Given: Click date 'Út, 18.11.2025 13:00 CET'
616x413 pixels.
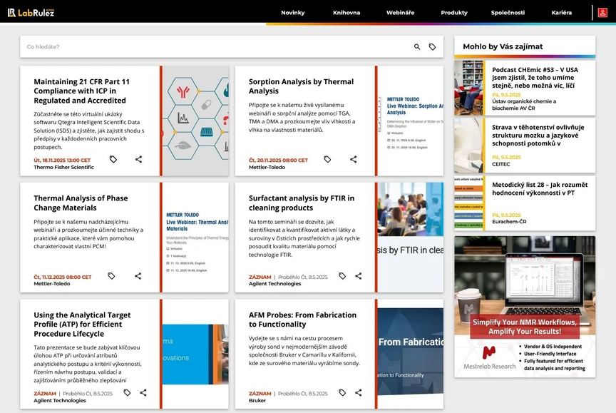Looking at the screenshot, I should (62, 160).
